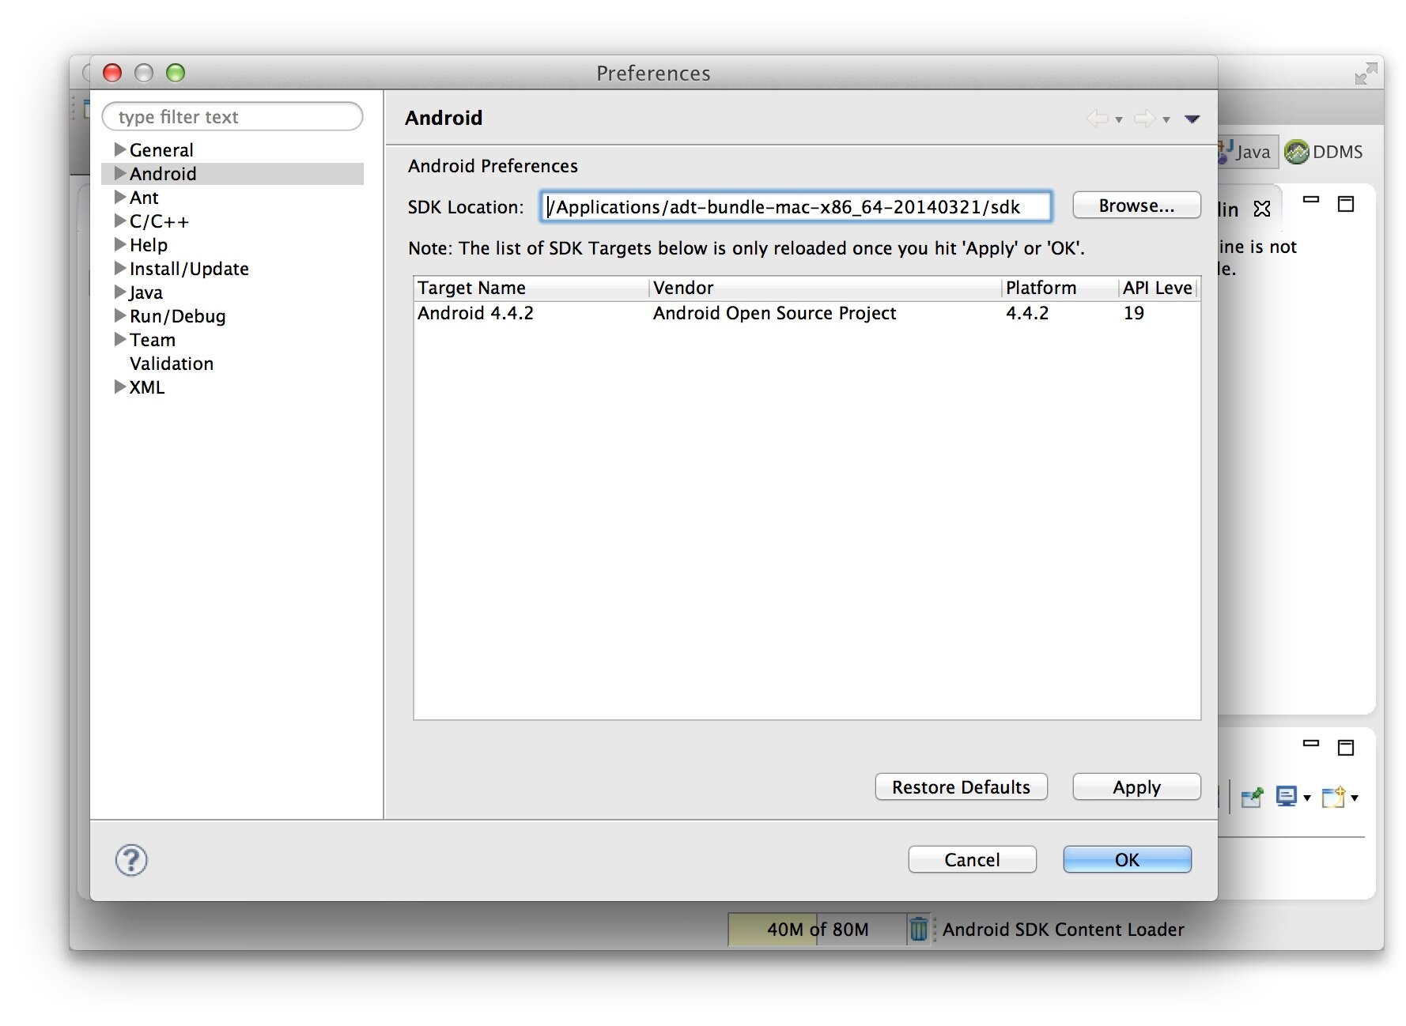The image size is (1406, 1026).
Task: Expand the General preferences category
Action: (120, 149)
